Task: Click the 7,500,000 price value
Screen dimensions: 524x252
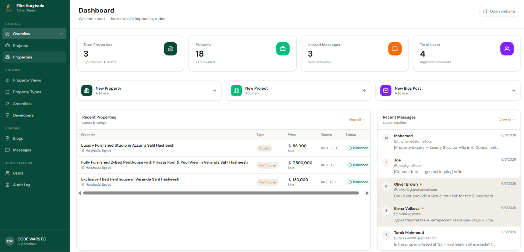Action: (x=303, y=163)
